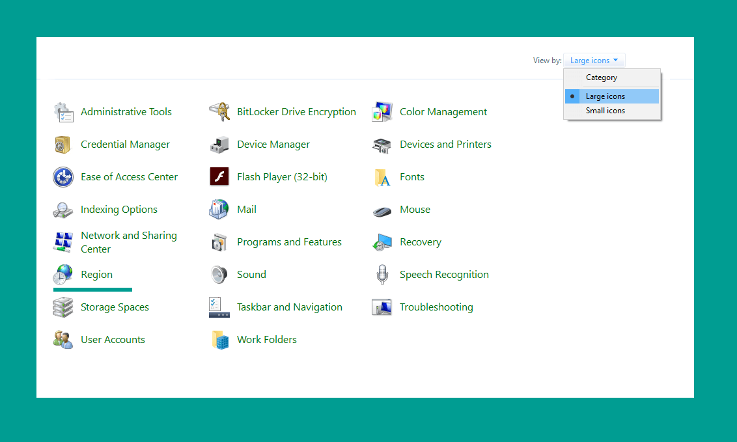Click the Flash Player red icon

click(x=219, y=176)
